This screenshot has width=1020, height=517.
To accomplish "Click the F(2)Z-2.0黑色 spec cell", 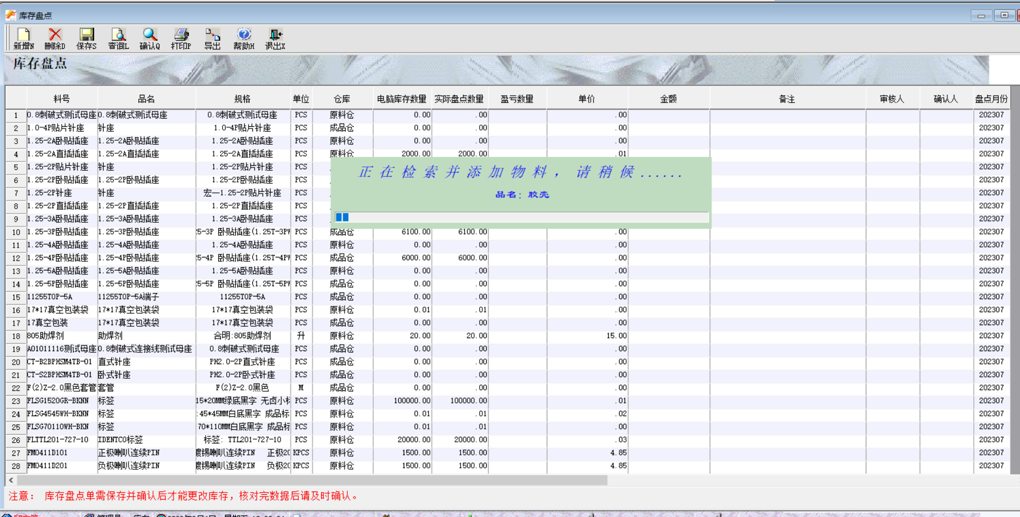I will pyautogui.click(x=243, y=388).
